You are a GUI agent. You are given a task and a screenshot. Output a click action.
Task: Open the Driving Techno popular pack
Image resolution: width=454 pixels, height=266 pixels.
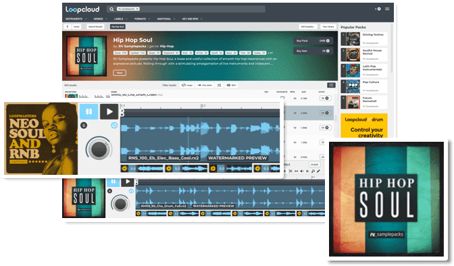point(364,38)
